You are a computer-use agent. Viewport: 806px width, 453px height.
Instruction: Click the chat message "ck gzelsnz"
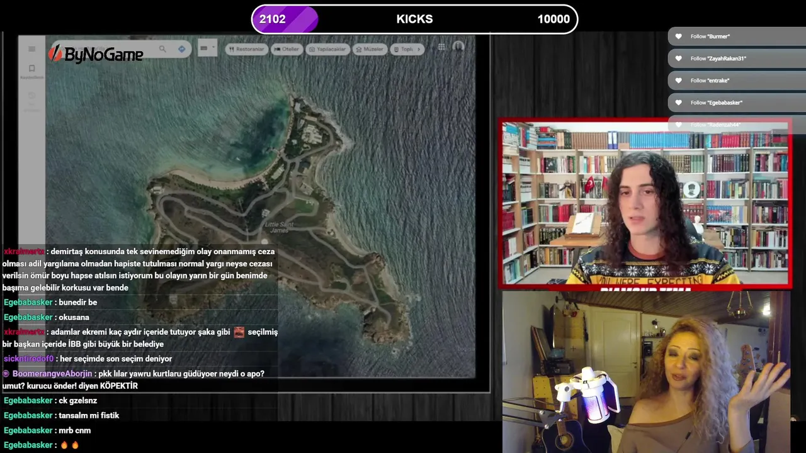coord(77,401)
